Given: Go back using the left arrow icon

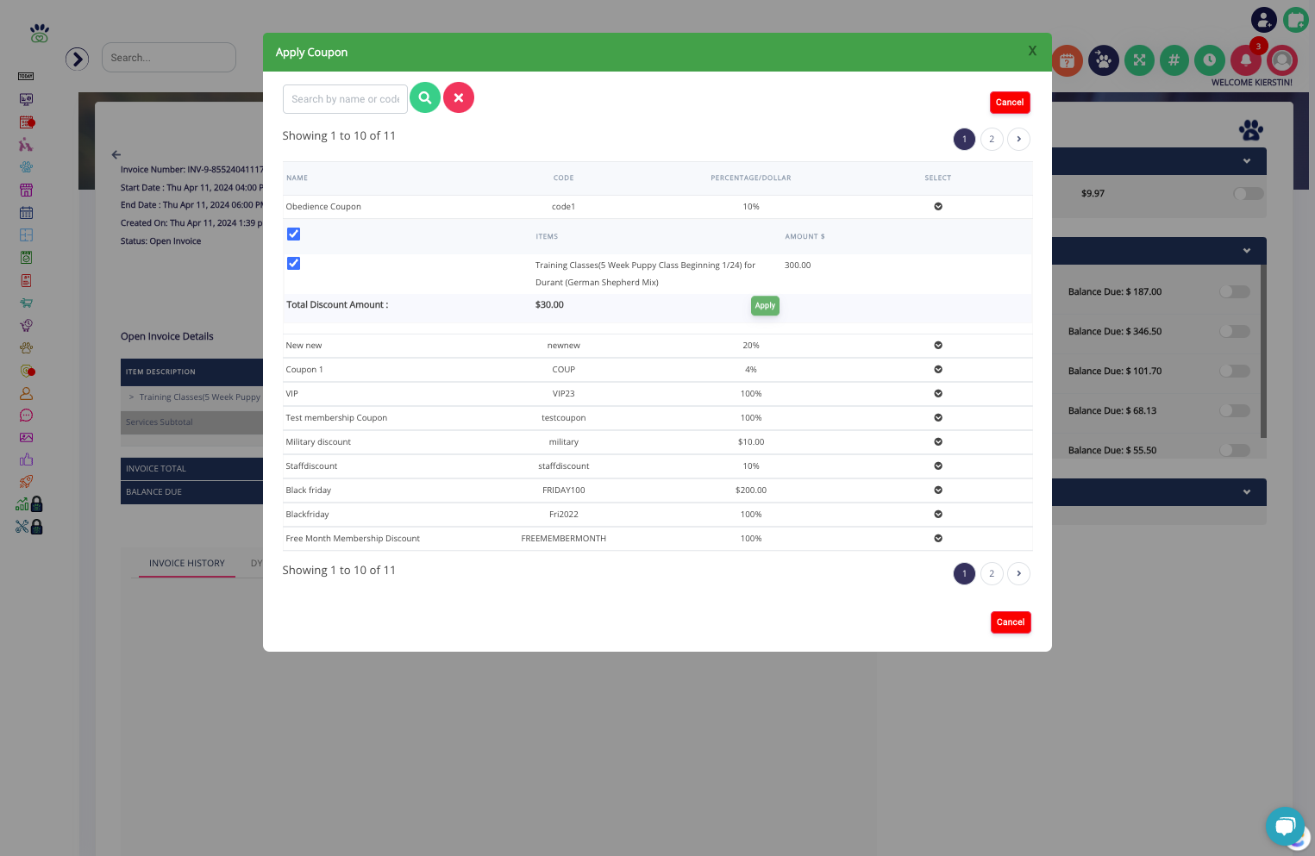Looking at the screenshot, I should [116, 155].
